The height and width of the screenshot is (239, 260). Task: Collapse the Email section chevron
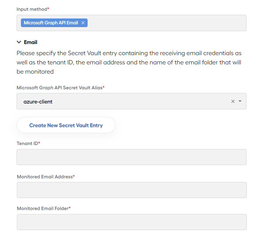[x=19, y=42]
